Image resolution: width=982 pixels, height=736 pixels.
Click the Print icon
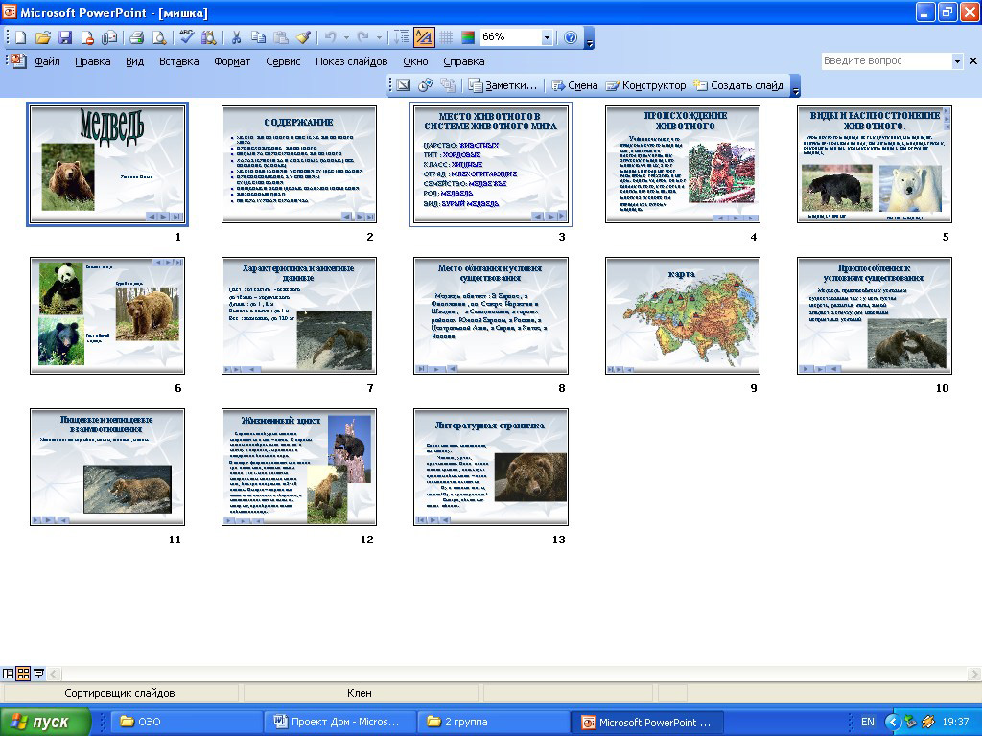(x=136, y=37)
